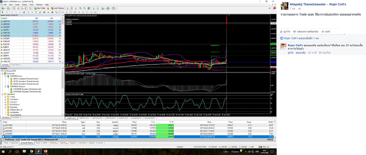Open the Strategy Tester icon
This screenshot has height=155, width=366.
tap(30, 8)
